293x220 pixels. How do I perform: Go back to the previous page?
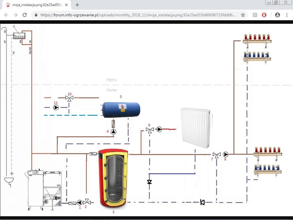pyautogui.click(x=6, y=15)
